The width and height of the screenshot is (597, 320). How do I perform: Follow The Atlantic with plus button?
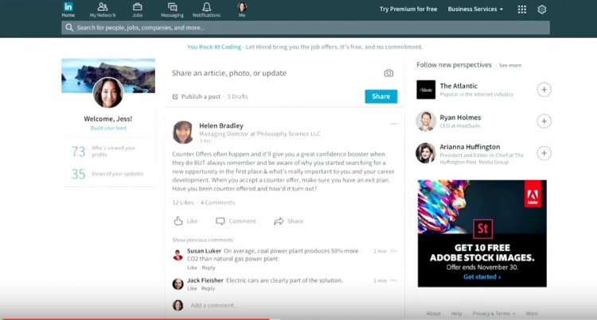point(544,90)
